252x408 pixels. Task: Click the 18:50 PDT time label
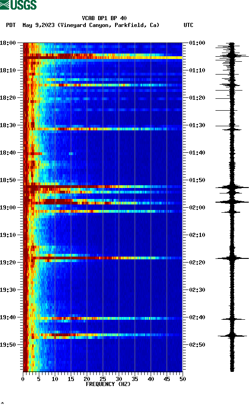(x=8, y=180)
